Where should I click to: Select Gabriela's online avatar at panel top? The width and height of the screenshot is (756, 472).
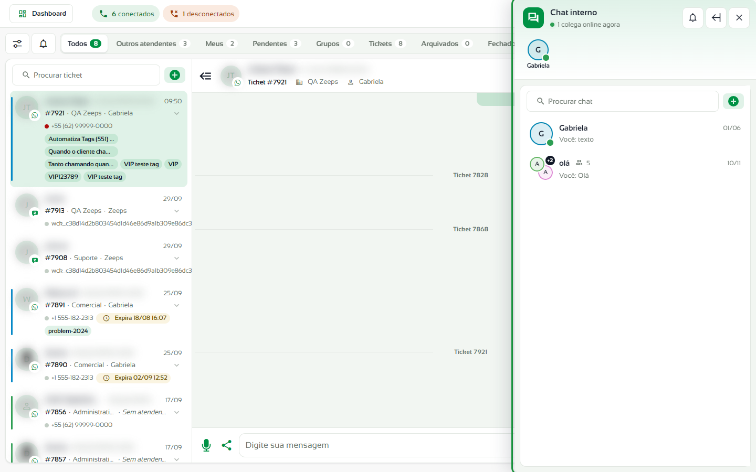(x=538, y=50)
